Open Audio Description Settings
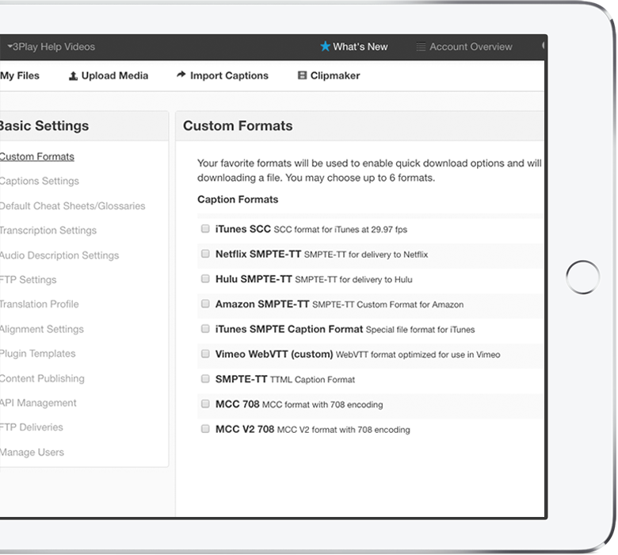The image size is (618, 555). pos(59,255)
